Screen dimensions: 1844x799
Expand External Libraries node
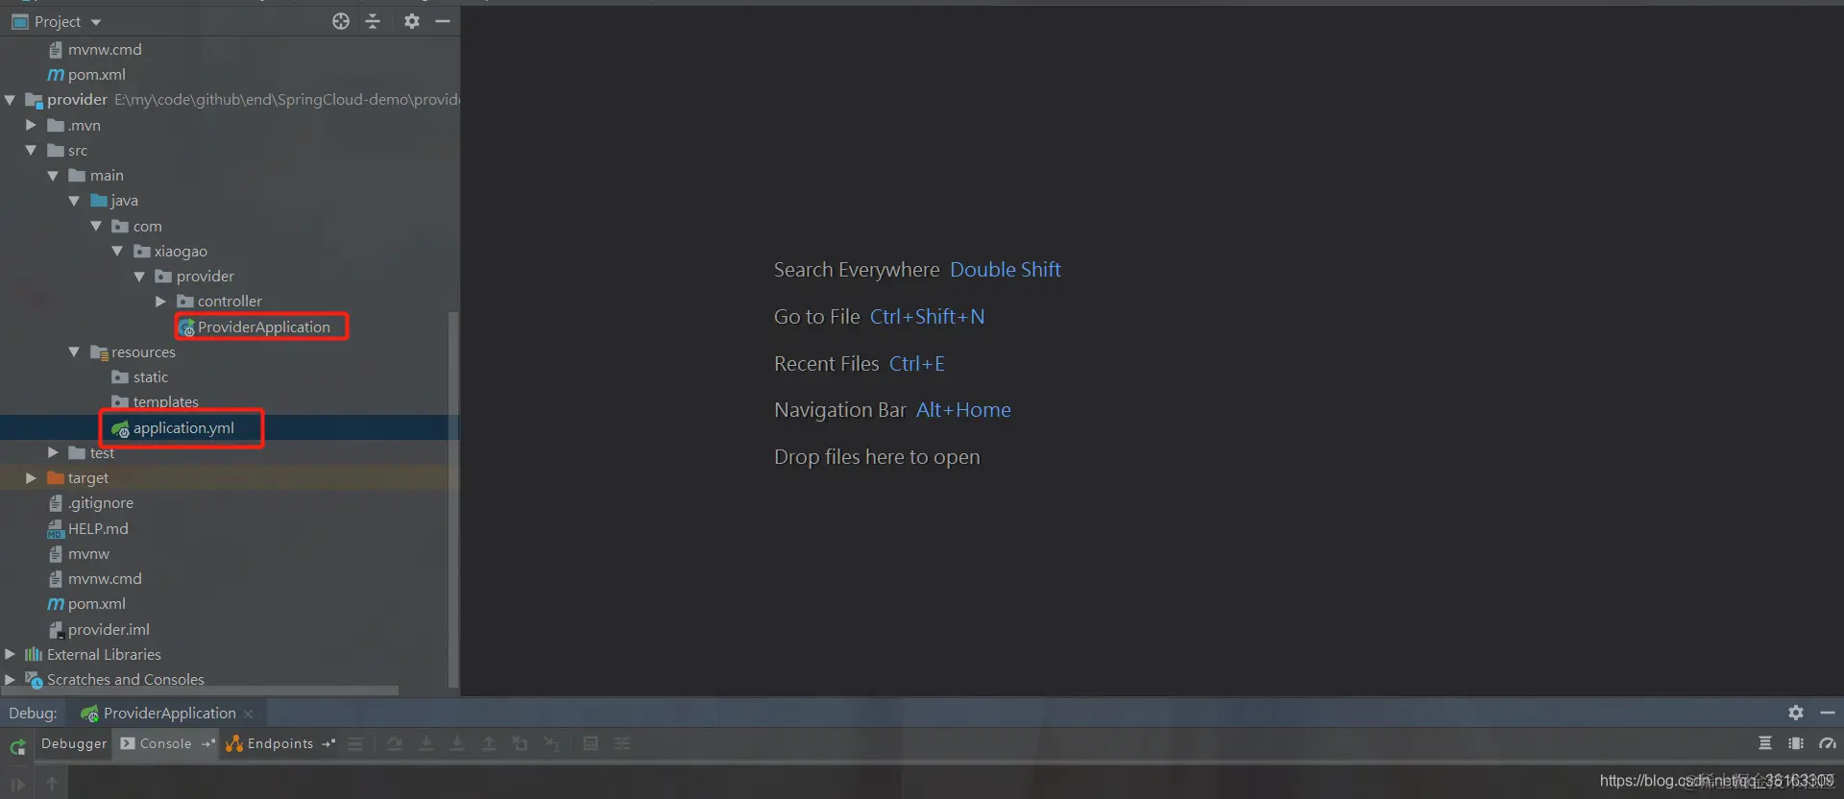tap(10, 654)
